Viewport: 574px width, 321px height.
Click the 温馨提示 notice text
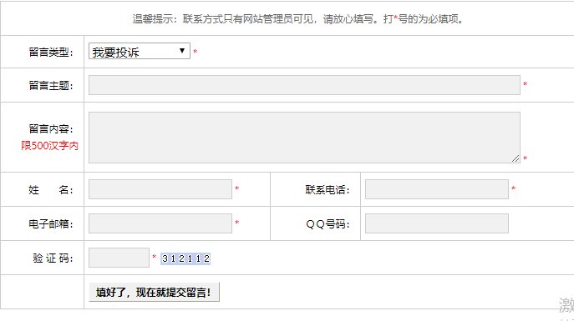[x=298, y=19]
